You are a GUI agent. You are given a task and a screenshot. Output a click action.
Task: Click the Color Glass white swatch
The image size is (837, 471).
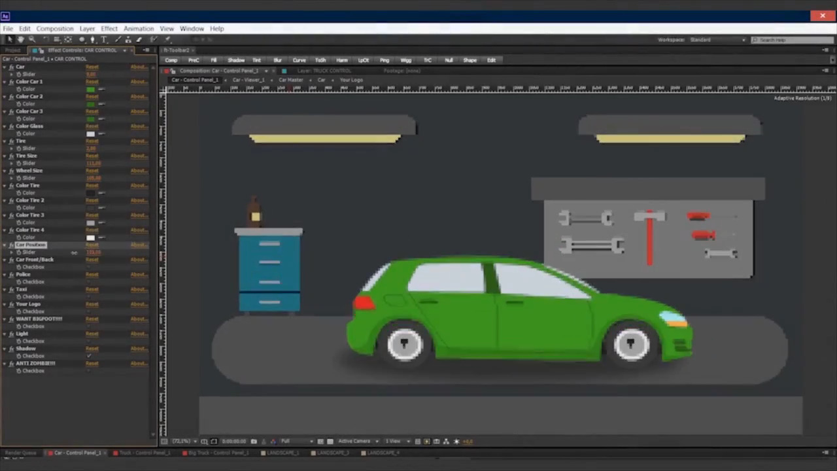[90, 133]
